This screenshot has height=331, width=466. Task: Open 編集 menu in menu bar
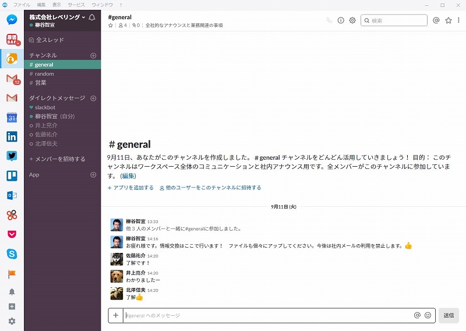[41, 5]
